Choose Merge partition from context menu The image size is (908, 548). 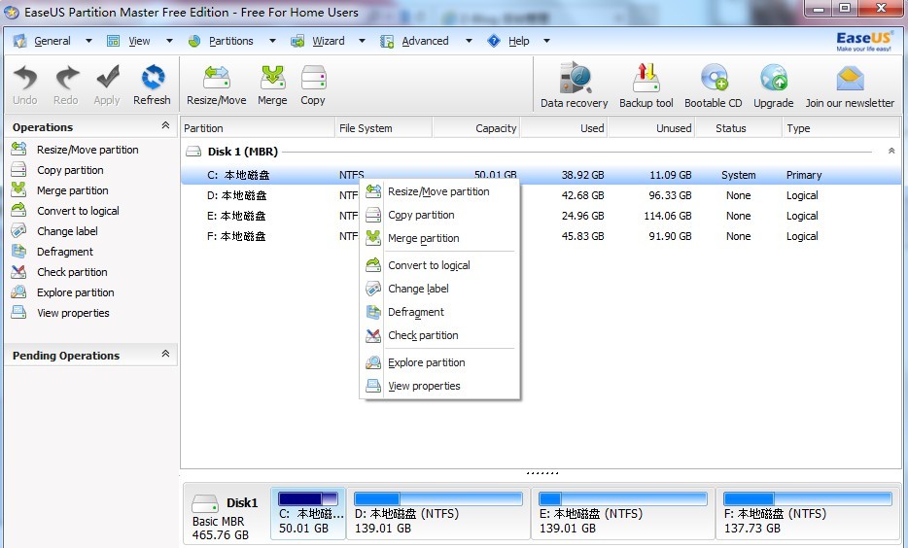click(x=439, y=238)
